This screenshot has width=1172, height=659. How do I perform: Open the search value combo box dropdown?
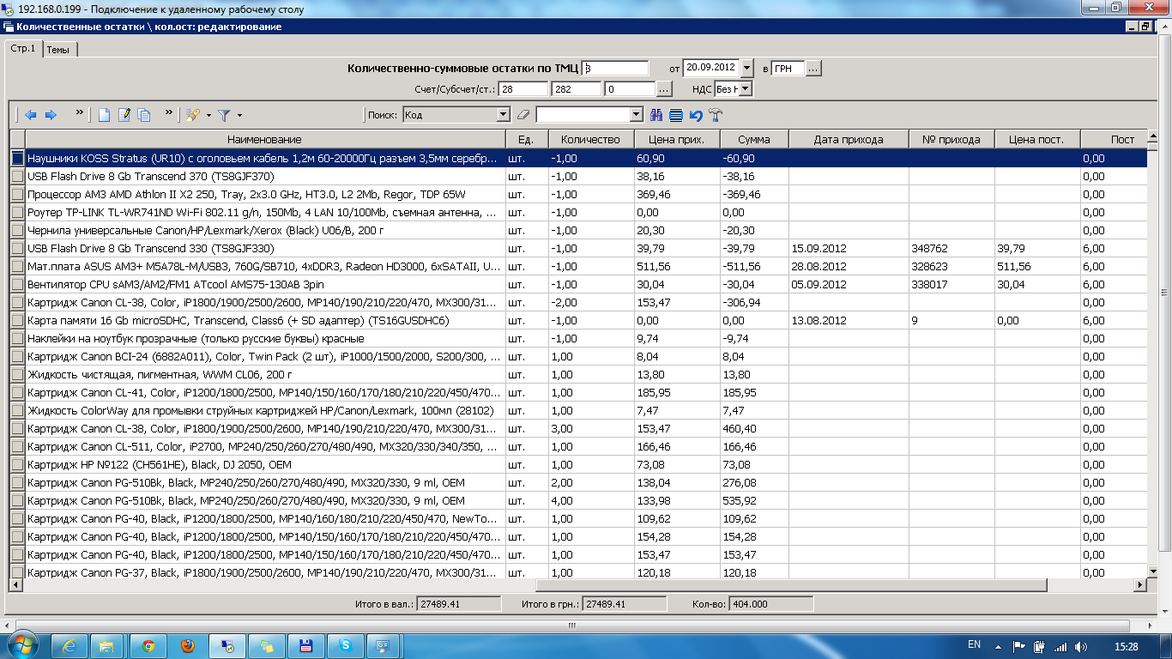(636, 114)
